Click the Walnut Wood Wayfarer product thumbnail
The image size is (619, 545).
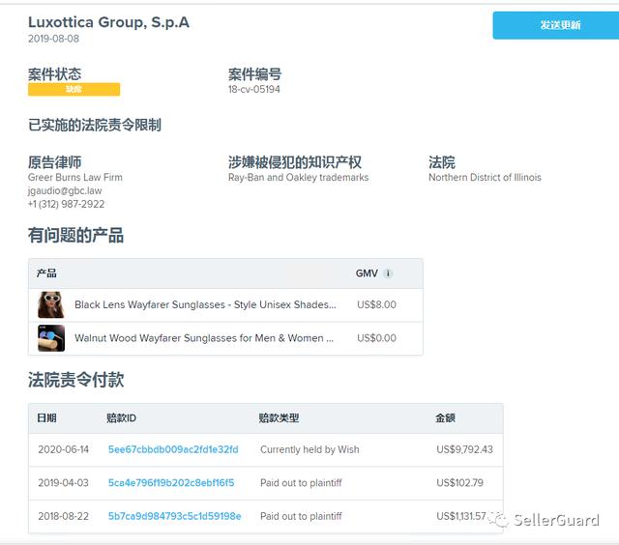pos(51,338)
